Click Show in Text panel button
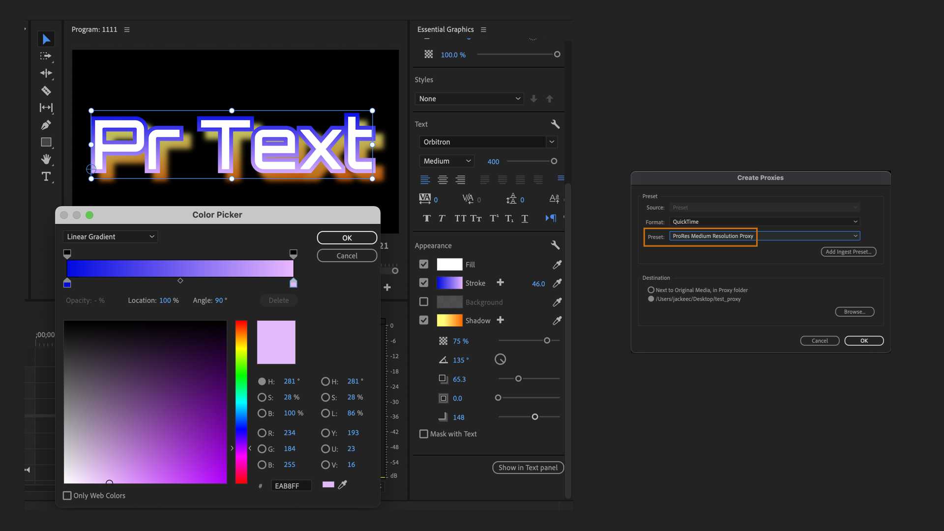Screen dimensions: 944x531 528,468
